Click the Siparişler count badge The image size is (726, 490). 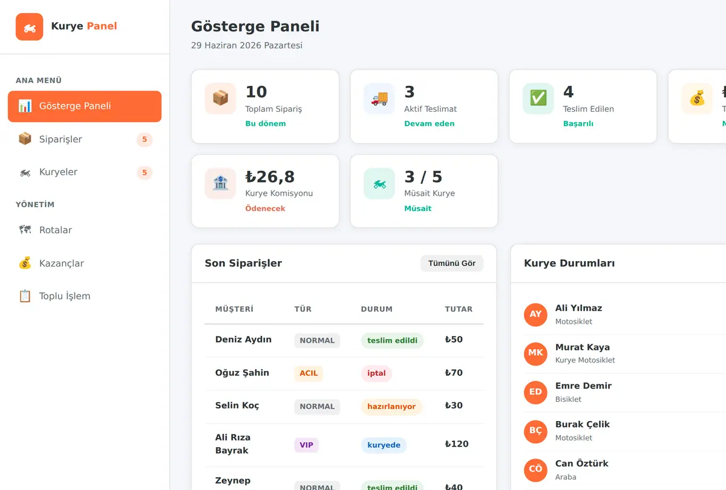pos(144,140)
